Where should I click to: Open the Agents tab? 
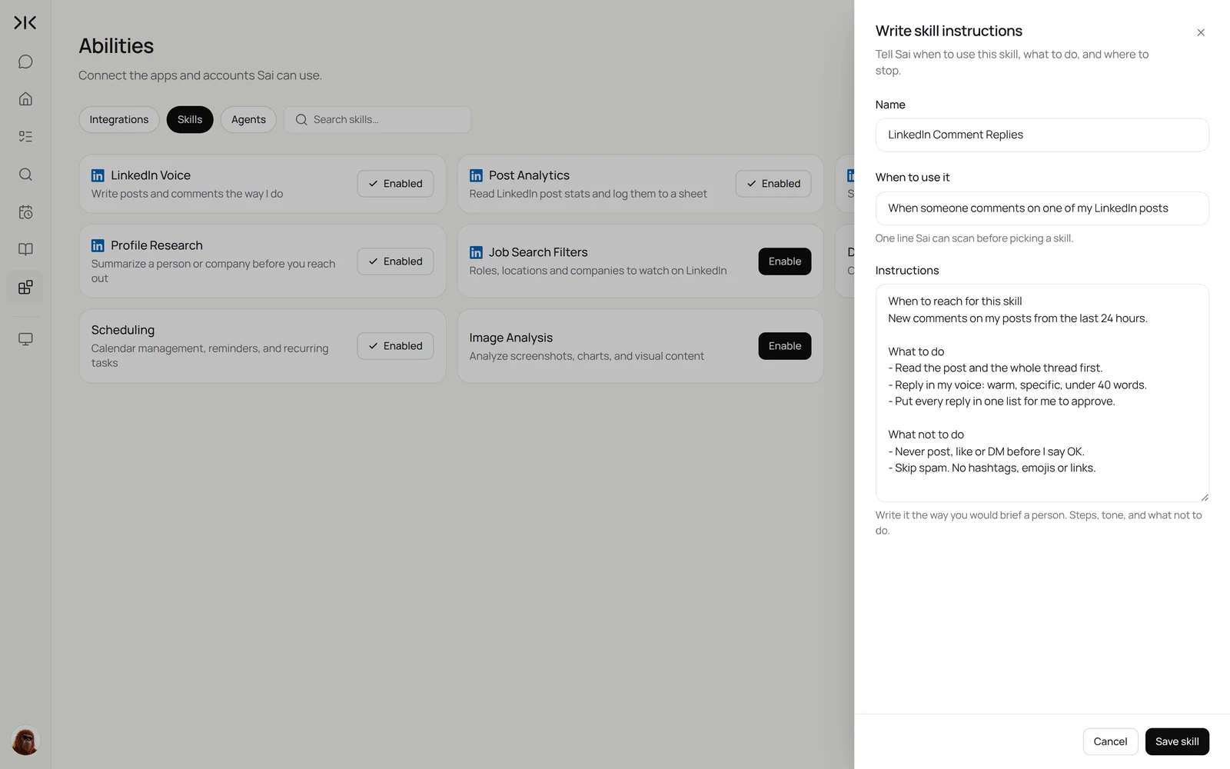tap(248, 119)
